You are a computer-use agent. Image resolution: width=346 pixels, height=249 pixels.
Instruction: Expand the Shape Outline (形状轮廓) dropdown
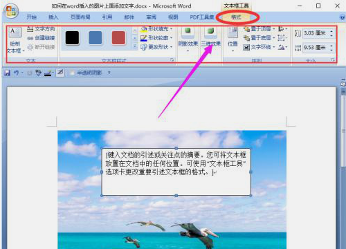(172, 38)
